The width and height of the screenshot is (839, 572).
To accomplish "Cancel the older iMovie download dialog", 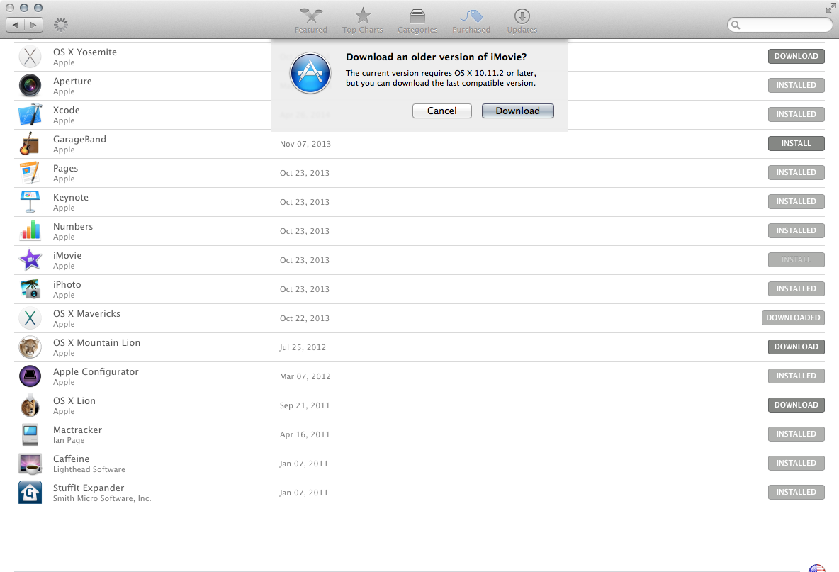I will click(442, 111).
